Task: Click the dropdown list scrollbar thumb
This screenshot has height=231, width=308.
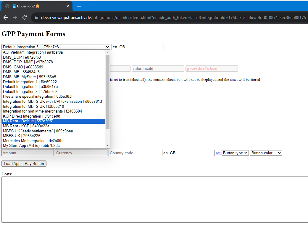Action: 107,92
